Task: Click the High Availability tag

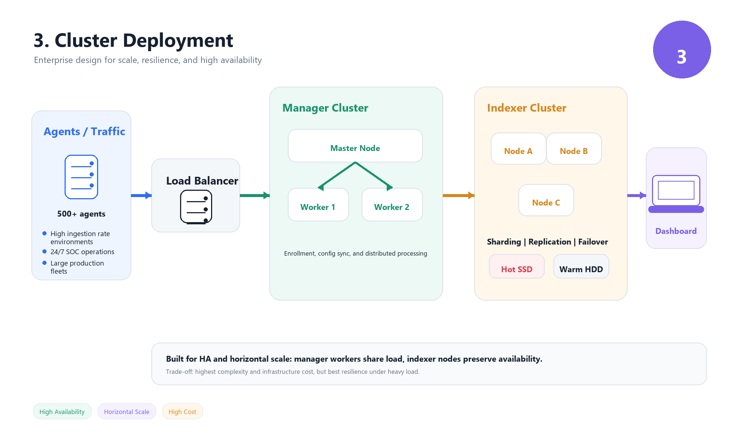Action: tap(62, 411)
